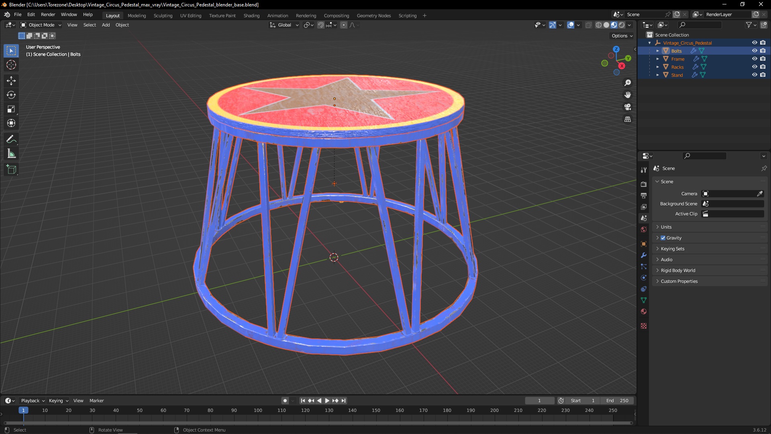
Task: Switch to the Shading workspace tab
Action: click(251, 16)
